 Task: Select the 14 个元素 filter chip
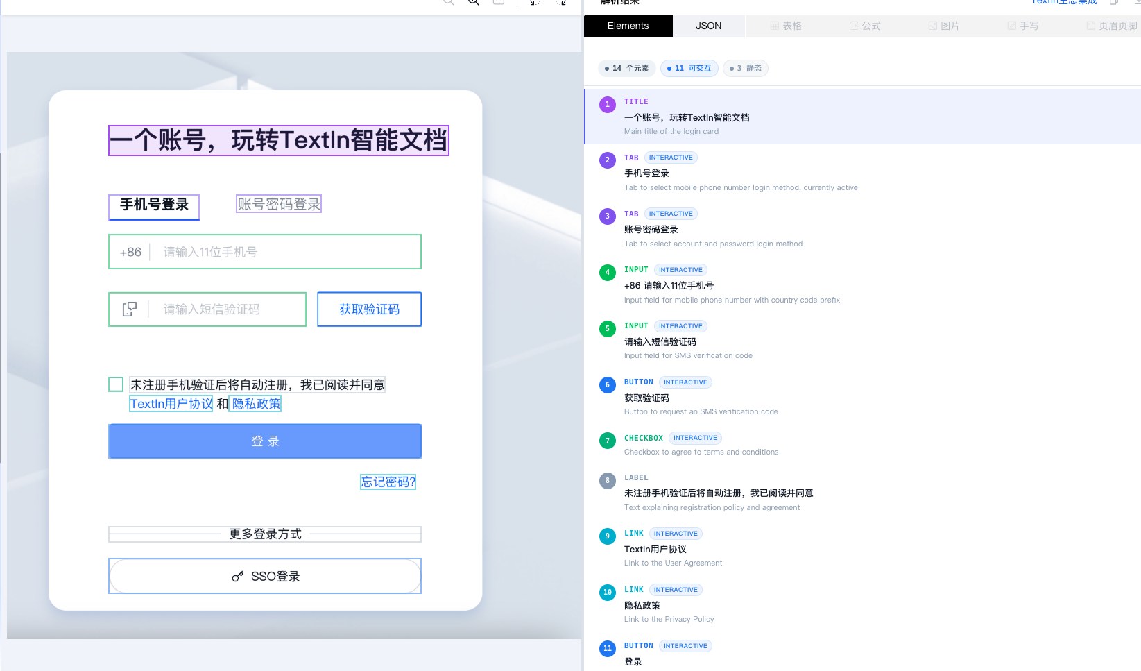tap(627, 68)
